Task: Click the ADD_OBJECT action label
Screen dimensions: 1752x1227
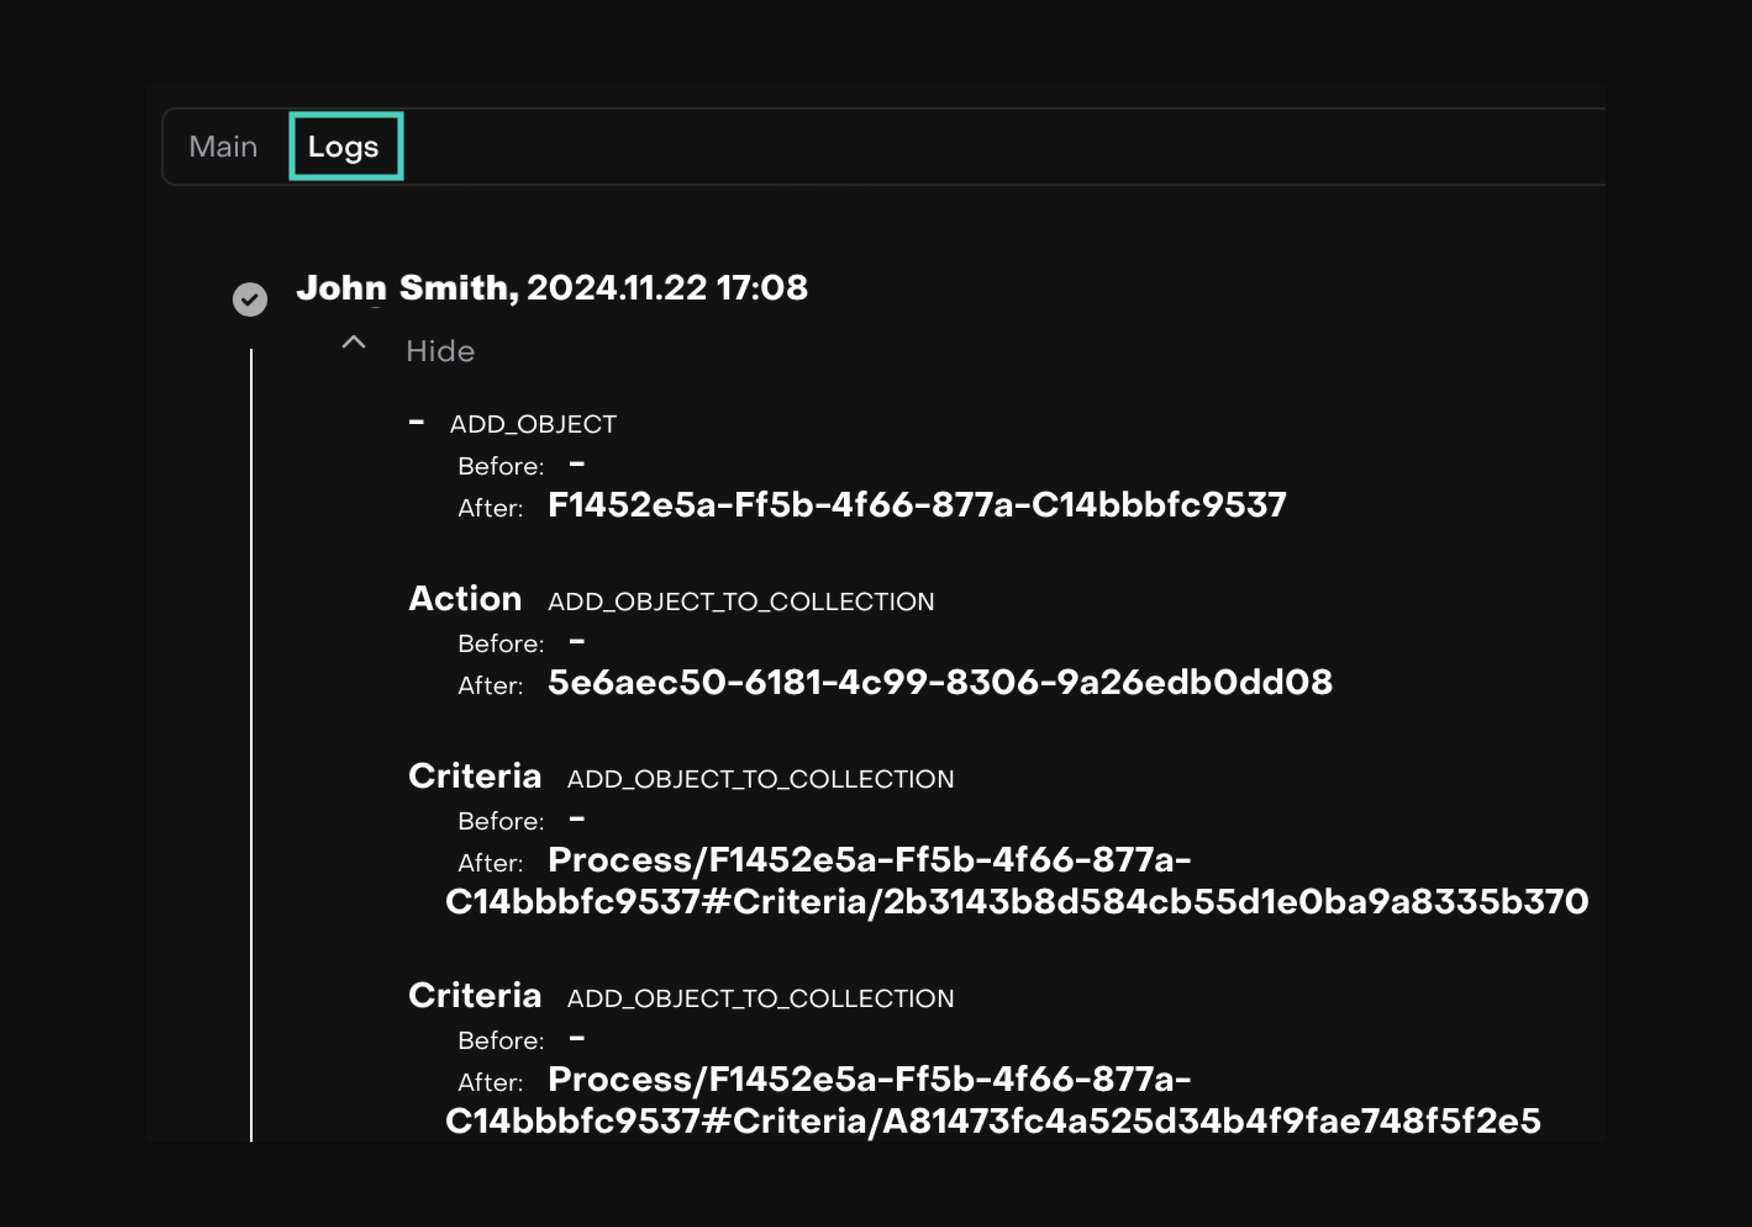Action: 533,424
